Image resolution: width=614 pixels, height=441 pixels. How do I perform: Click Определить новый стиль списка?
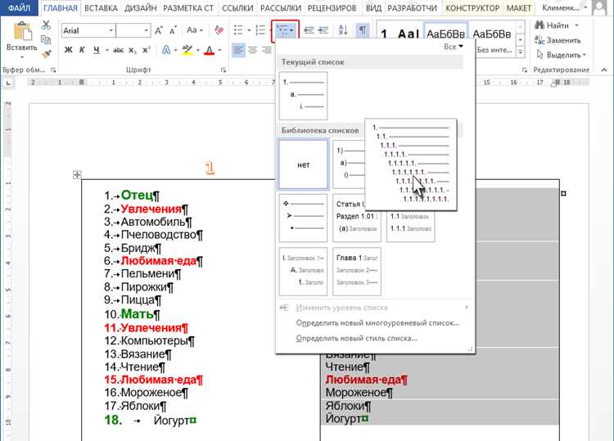(356, 338)
